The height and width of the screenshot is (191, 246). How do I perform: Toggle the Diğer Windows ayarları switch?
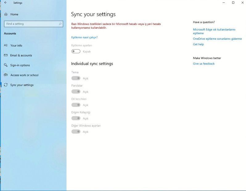click(76, 132)
